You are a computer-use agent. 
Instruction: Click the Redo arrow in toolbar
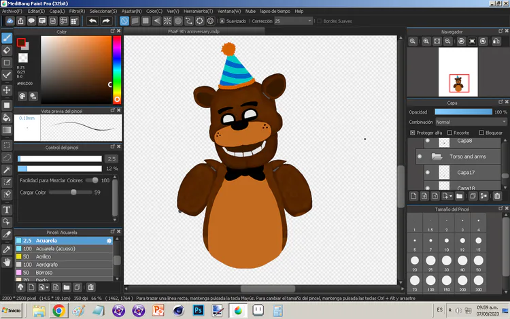(106, 21)
